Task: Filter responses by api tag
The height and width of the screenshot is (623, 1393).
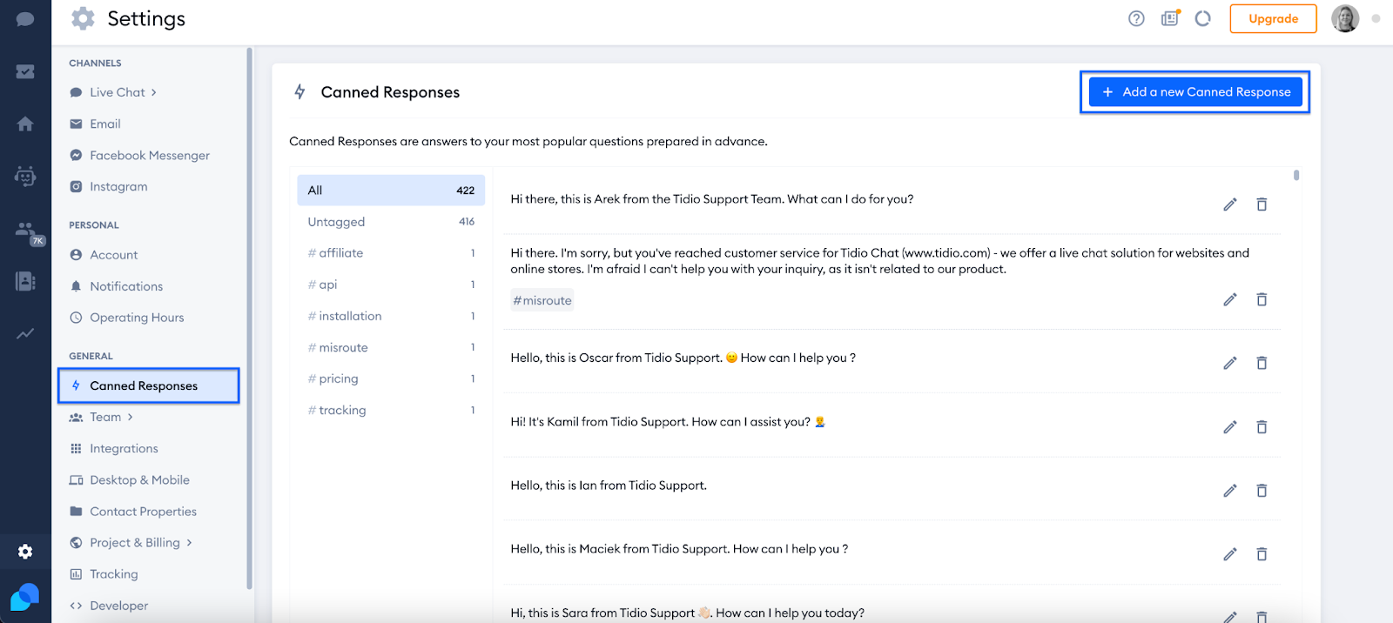Action: pos(391,285)
